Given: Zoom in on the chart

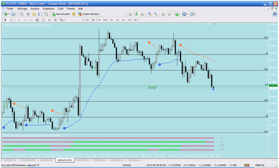Looking at the screenshot, I should [150, 14].
